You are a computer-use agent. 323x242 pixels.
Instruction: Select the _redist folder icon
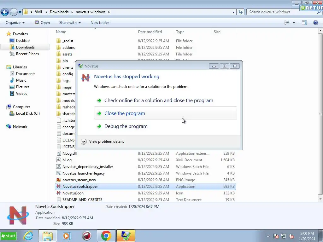(x=58, y=41)
